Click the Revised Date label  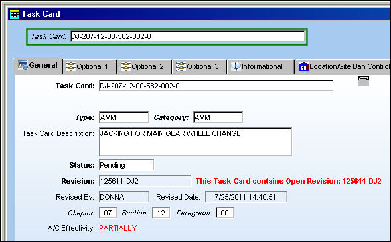coord(178,197)
